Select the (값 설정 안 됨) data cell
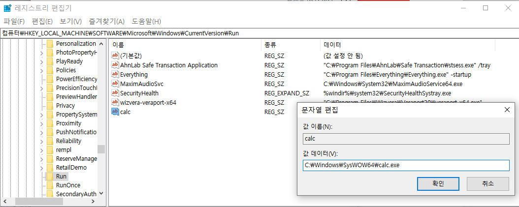The height and width of the screenshot is (207, 519). click(343, 56)
